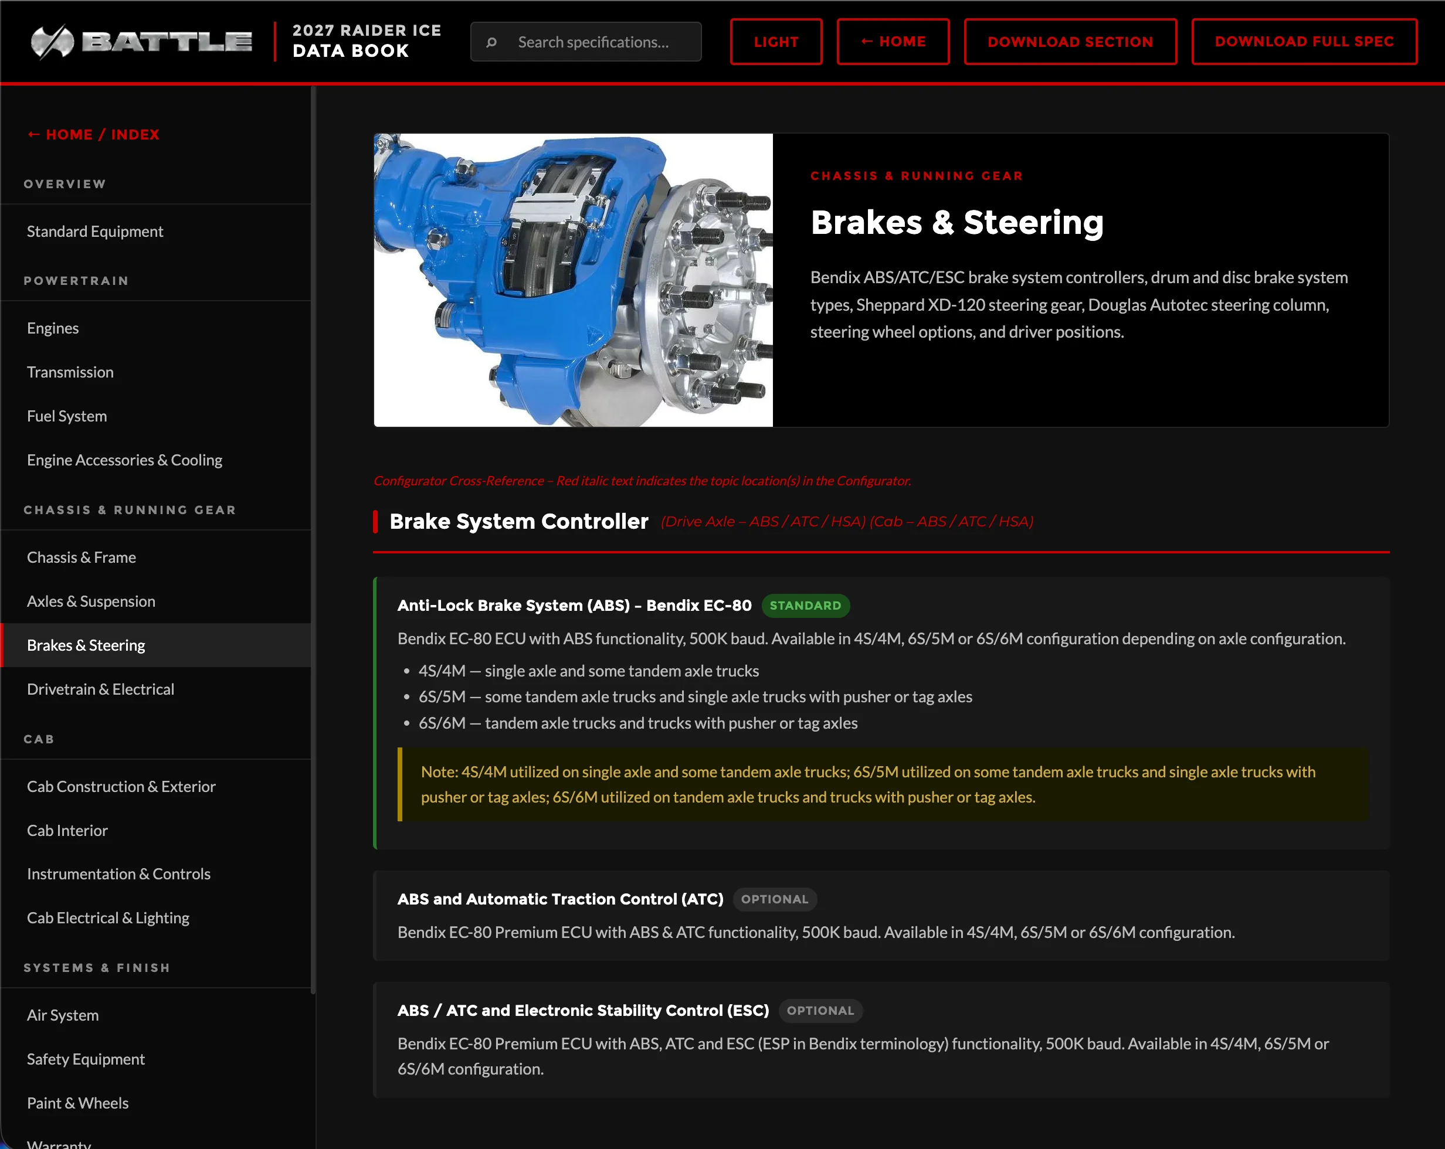
Task: Click the CAB sidebar heading
Action: (x=39, y=739)
